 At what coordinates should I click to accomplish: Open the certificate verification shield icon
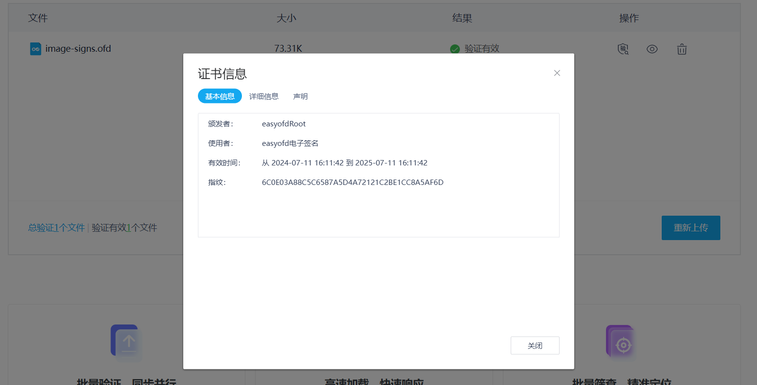(623, 49)
